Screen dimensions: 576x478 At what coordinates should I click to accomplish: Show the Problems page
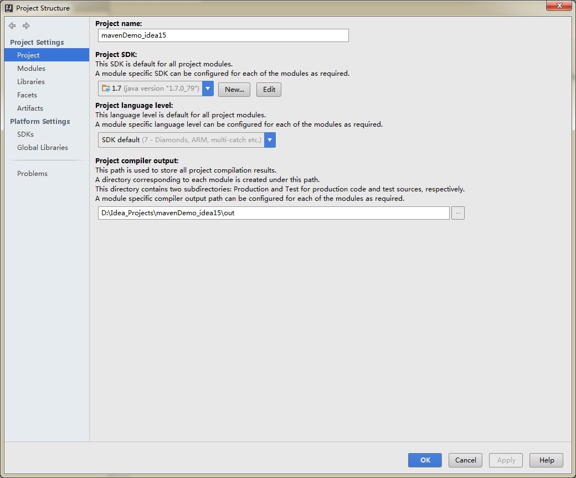point(32,174)
